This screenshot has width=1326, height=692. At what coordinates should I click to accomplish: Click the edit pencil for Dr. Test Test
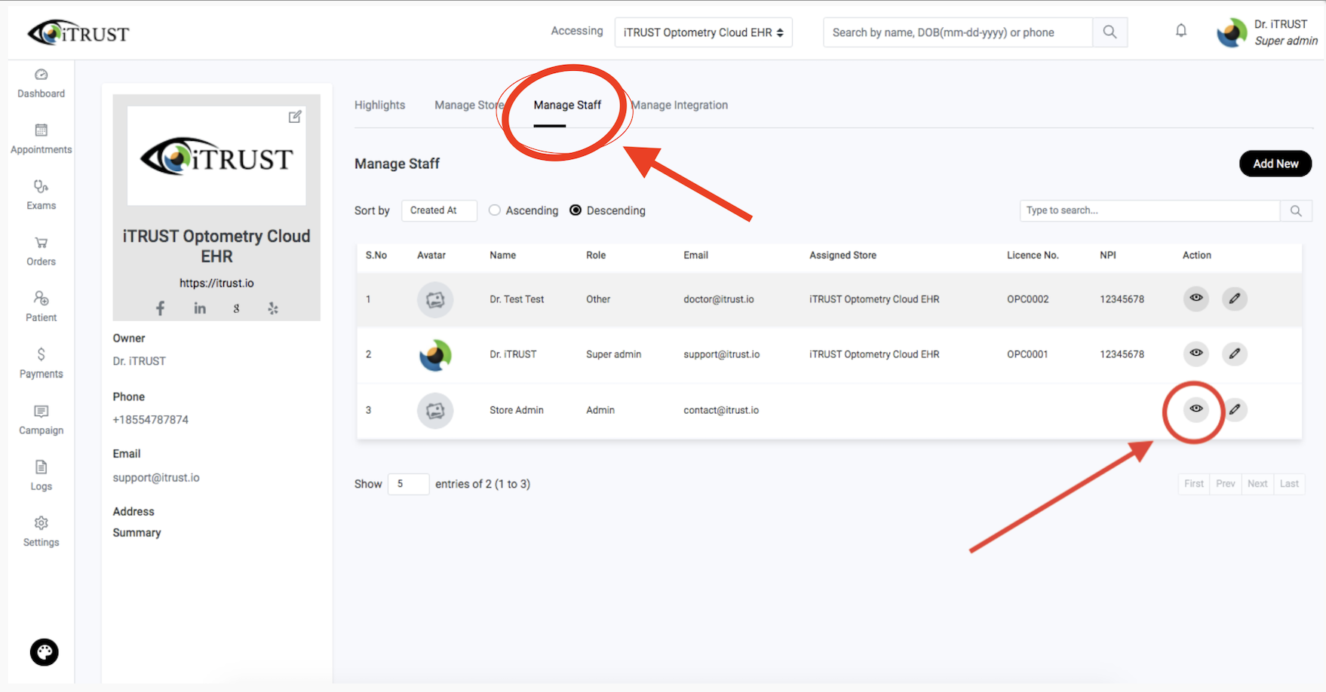pyautogui.click(x=1235, y=299)
